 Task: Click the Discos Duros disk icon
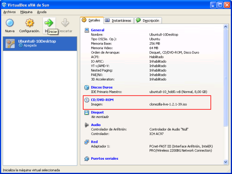(x=87, y=88)
